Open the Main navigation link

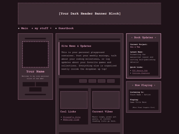coord(25,28)
